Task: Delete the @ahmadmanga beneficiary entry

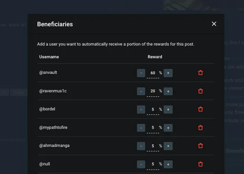Action: [201, 146]
